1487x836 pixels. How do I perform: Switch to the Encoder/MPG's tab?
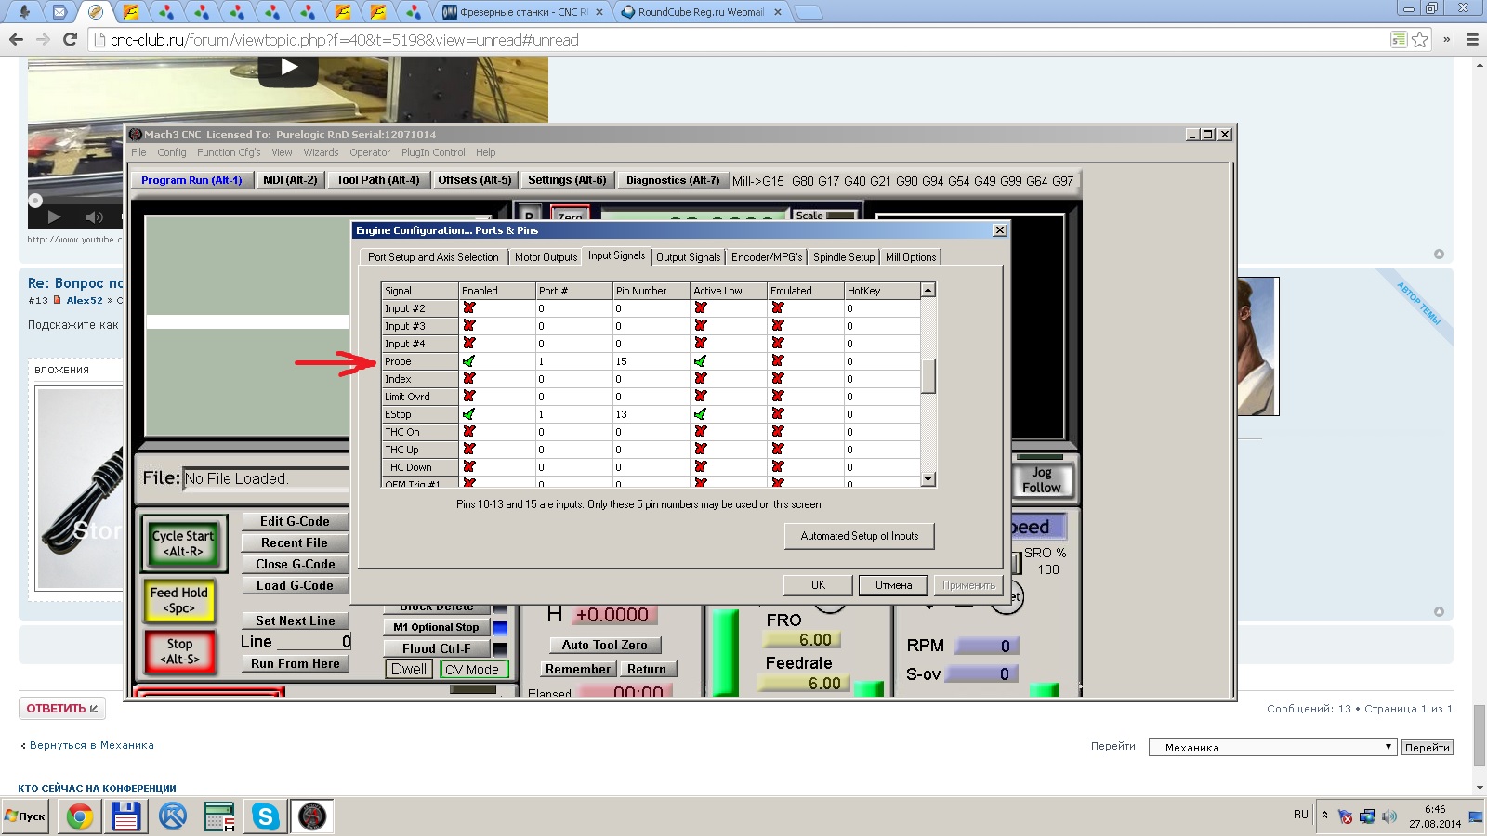767,257
